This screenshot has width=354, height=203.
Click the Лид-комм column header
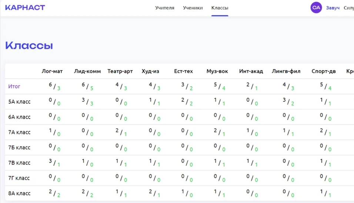coord(87,71)
